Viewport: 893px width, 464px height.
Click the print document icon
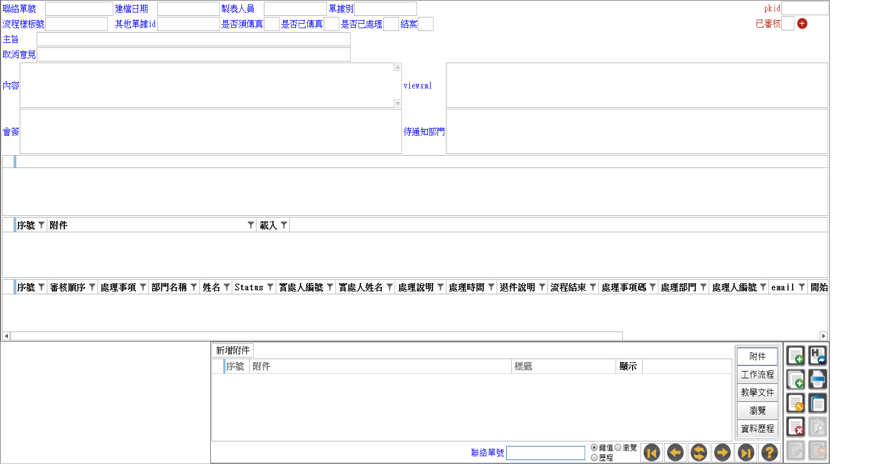(818, 379)
